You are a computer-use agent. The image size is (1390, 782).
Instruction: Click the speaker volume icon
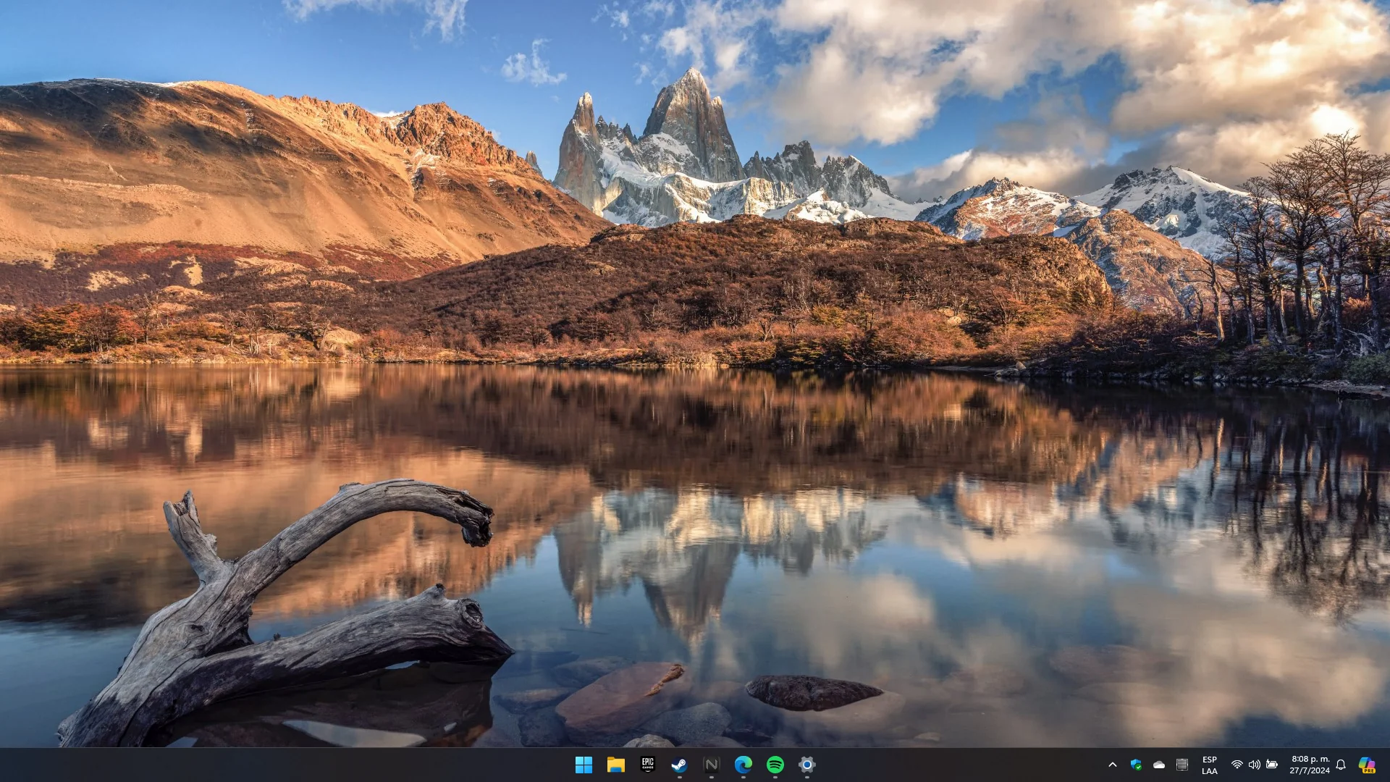click(x=1255, y=765)
